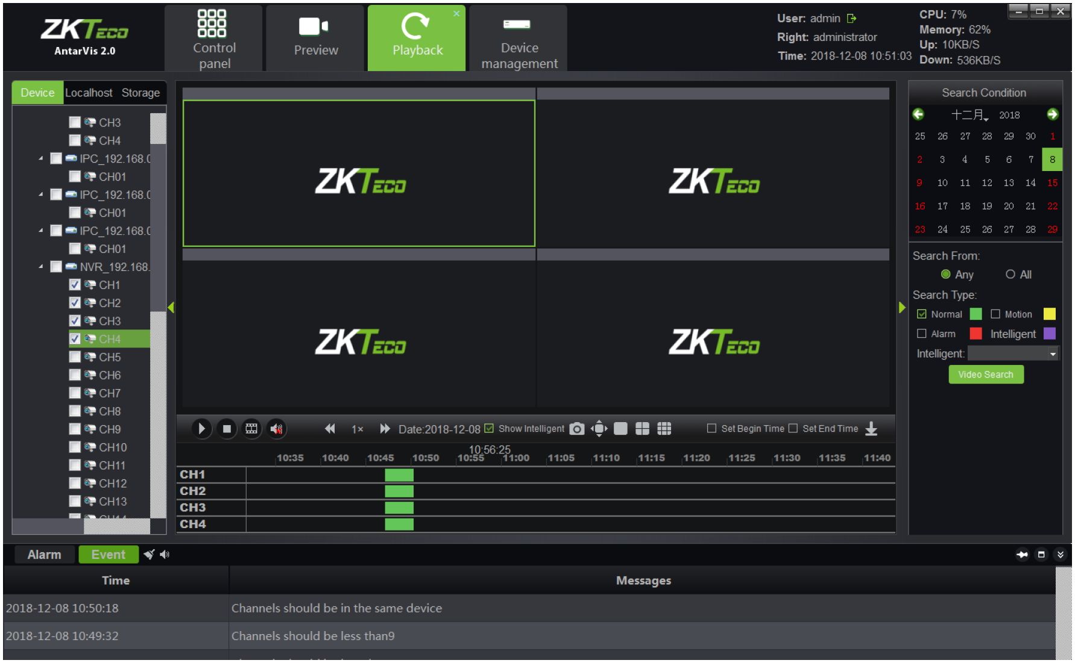
Task: Switch to nine-window grid layout
Action: coord(664,429)
